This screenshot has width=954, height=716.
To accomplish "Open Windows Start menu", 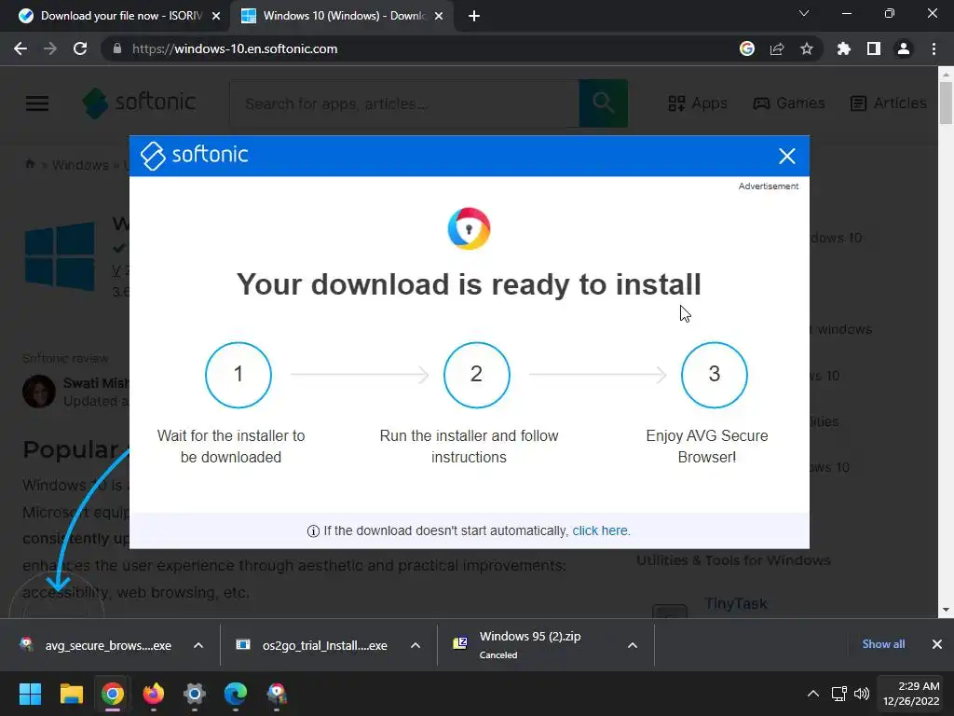I will click(30, 694).
